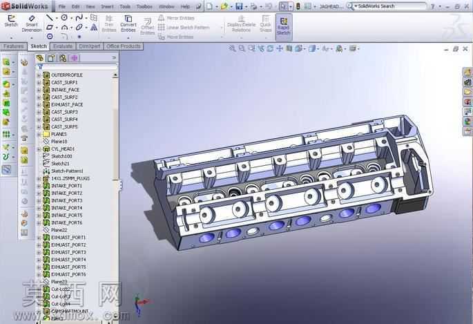473x324 pixels.
Task: Click Zoom to Fit in view toolbar
Action: [232, 48]
